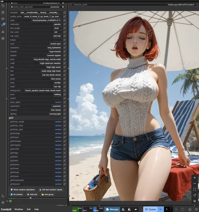Open the nationality value 'spanish' dropdown
This screenshot has width=199, height=212.
(x=57, y=24)
